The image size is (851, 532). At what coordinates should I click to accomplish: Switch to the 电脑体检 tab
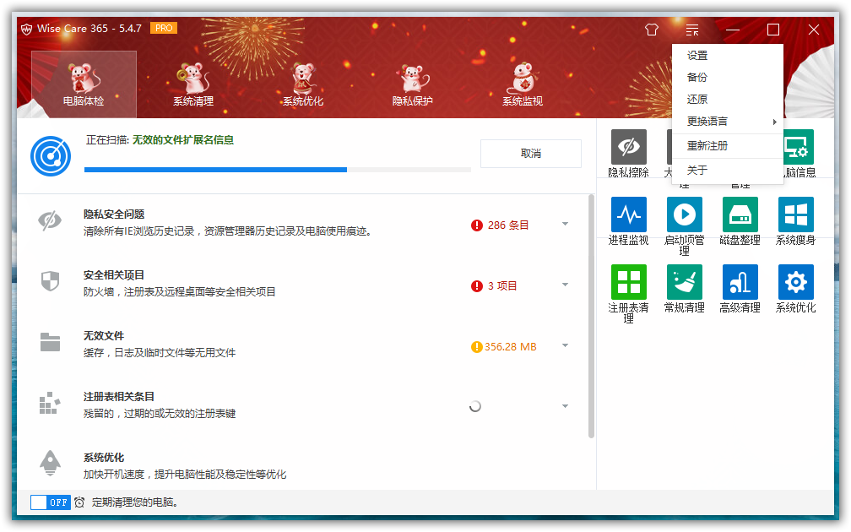[x=84, y=84]
